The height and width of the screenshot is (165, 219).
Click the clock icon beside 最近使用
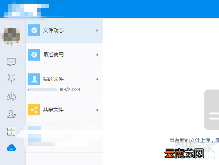34,55
